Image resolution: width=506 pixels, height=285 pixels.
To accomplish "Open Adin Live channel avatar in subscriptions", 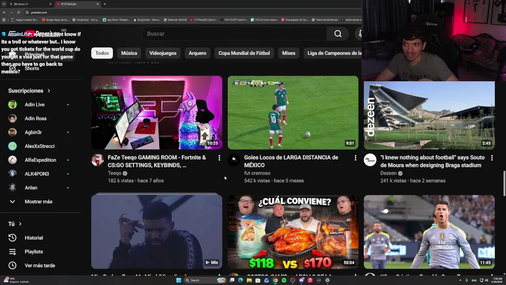I will coord(12,104).
